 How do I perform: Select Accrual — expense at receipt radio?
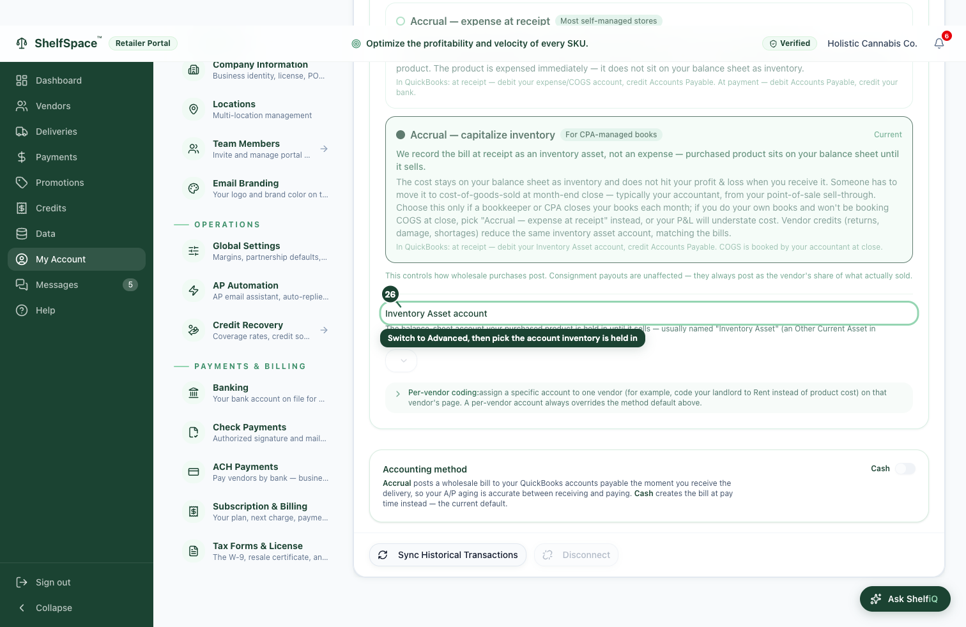coord(401,21)
